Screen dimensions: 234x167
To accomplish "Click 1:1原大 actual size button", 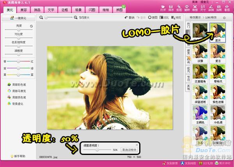I will click(x=84, y=18).
